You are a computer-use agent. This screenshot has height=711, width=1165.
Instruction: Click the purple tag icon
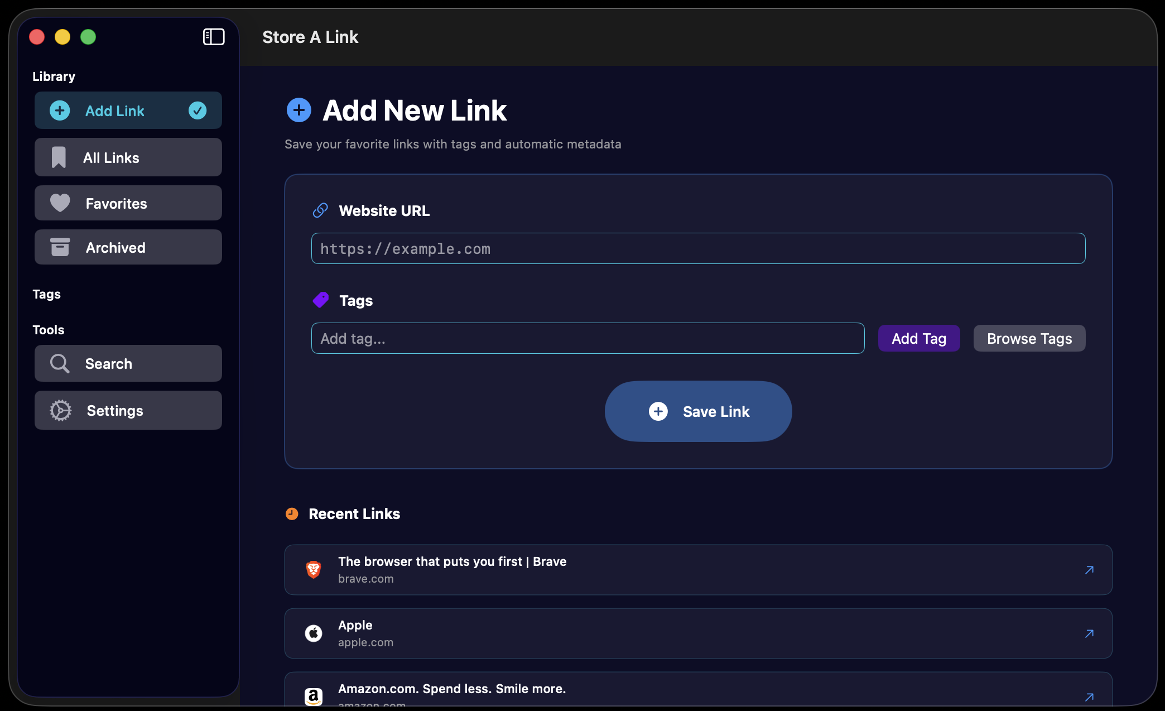321,300
